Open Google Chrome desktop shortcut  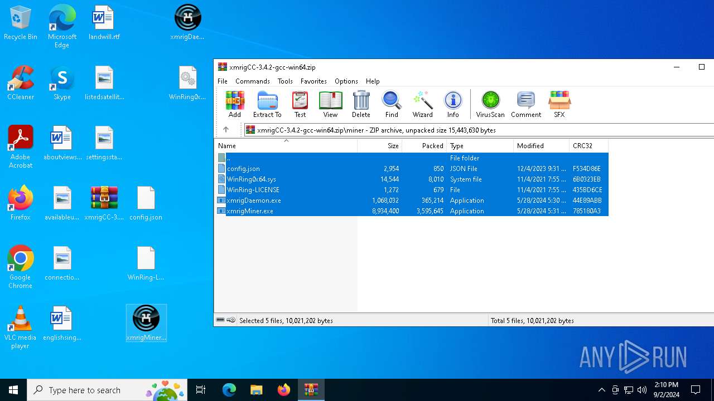coord(21,267)
